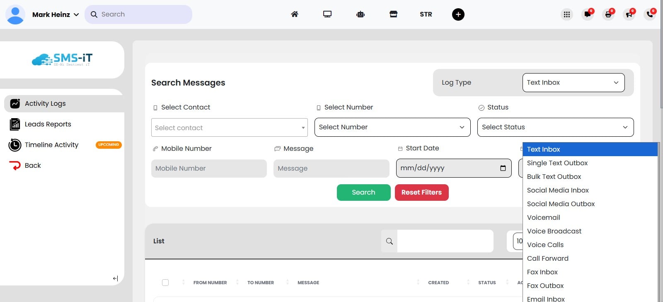Click the Activity Logs chart icon
Image resolution: width=663 pixels, height=302 pixels.
coord(15,104)
